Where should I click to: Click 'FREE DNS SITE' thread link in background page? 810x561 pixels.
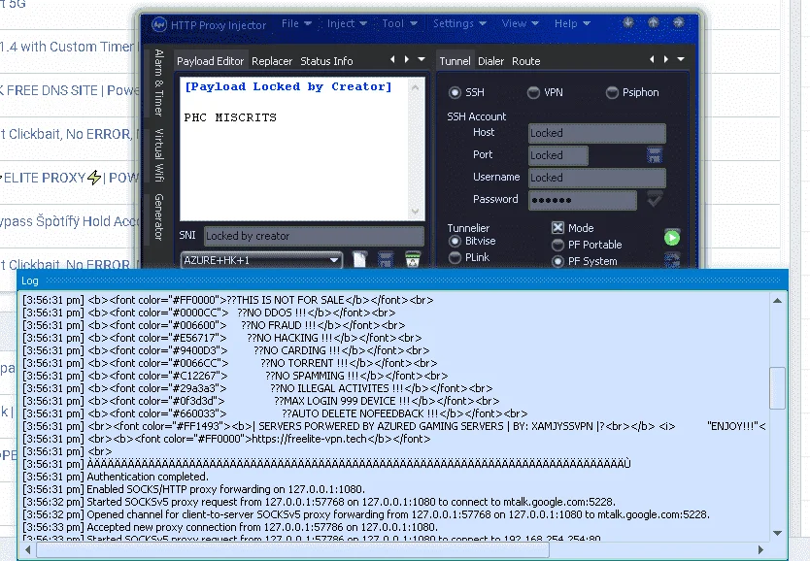[x=69, y=90]
